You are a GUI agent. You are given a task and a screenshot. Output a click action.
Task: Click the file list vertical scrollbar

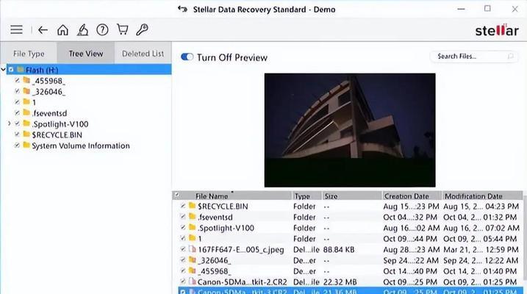pos(525,239)
